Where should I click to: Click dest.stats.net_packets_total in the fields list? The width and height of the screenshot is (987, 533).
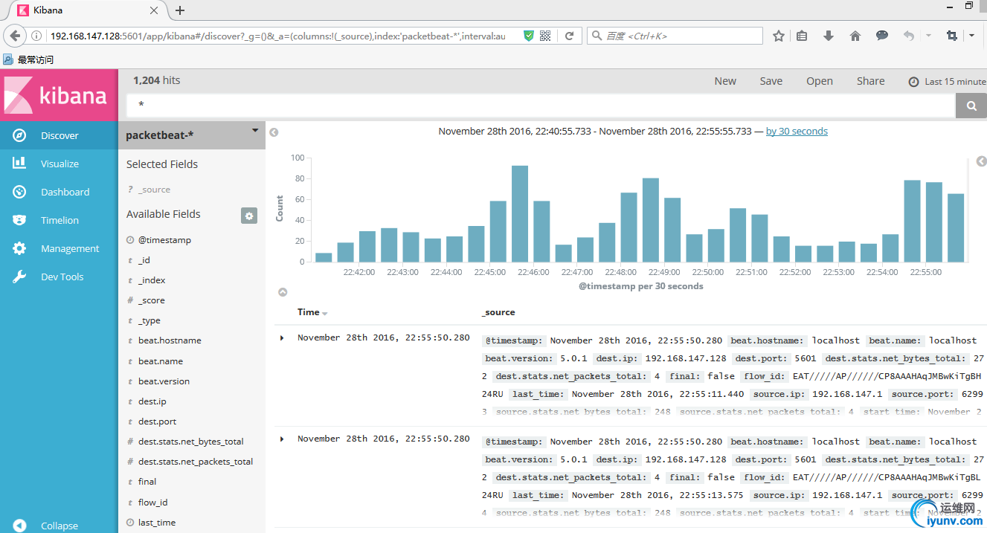pos(196,462)
